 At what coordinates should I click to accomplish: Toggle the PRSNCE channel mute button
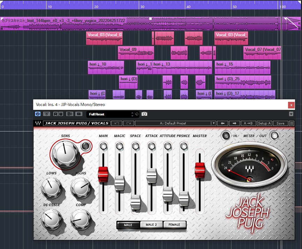pyautogui.click(x=184, y=146)
